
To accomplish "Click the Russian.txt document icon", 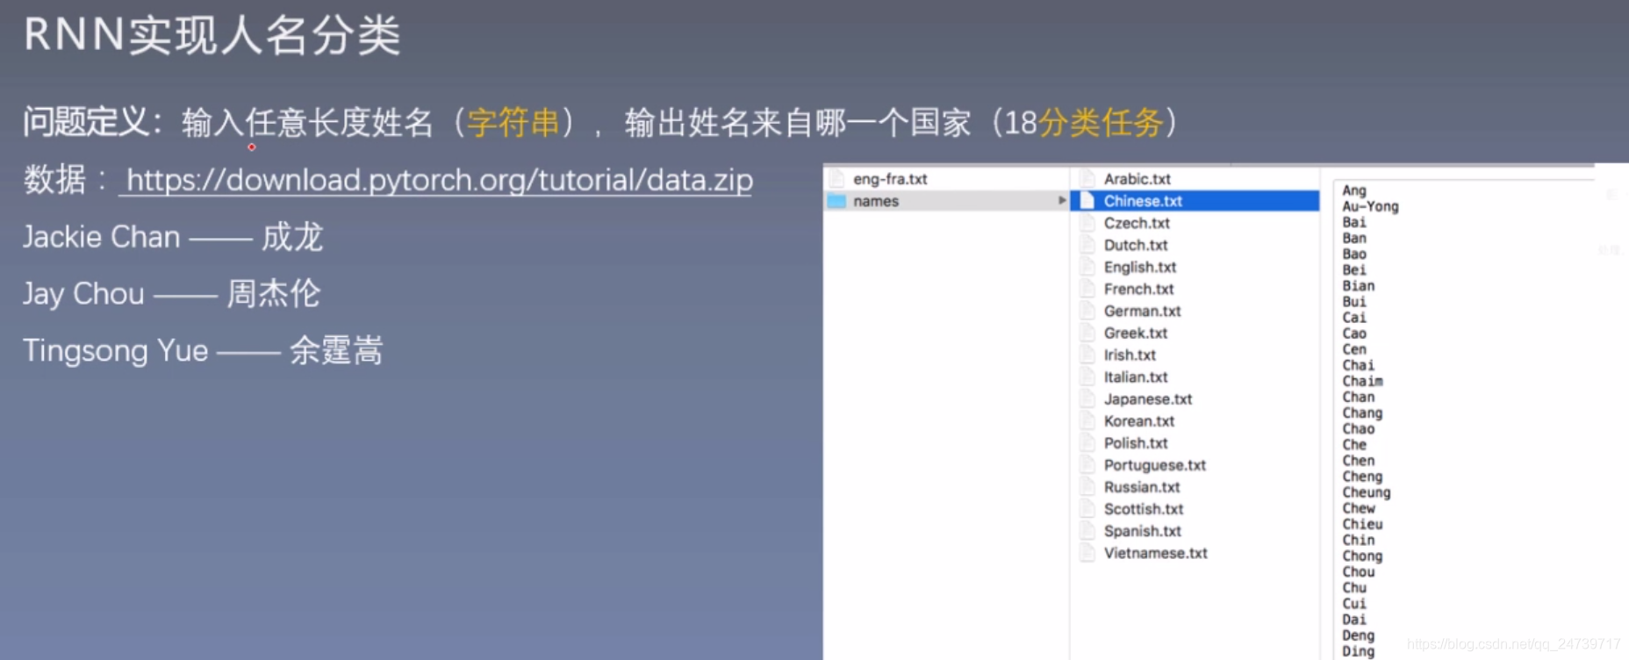I will coord(1087,487).
